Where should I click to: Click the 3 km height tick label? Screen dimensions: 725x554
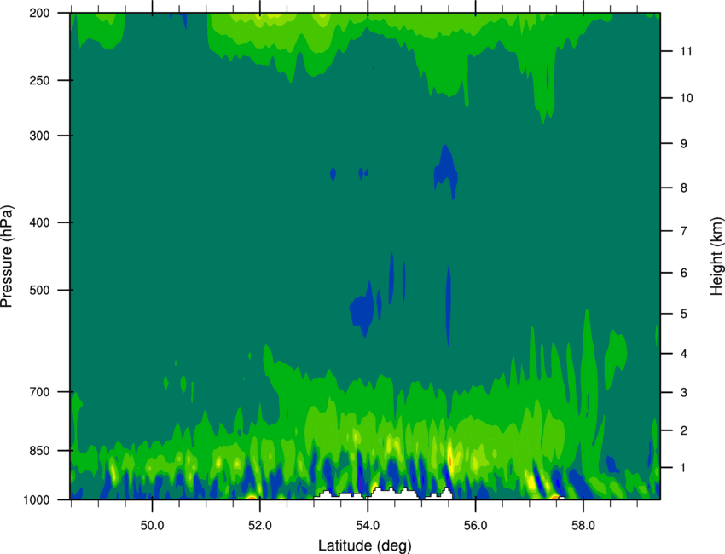[684, 393]
